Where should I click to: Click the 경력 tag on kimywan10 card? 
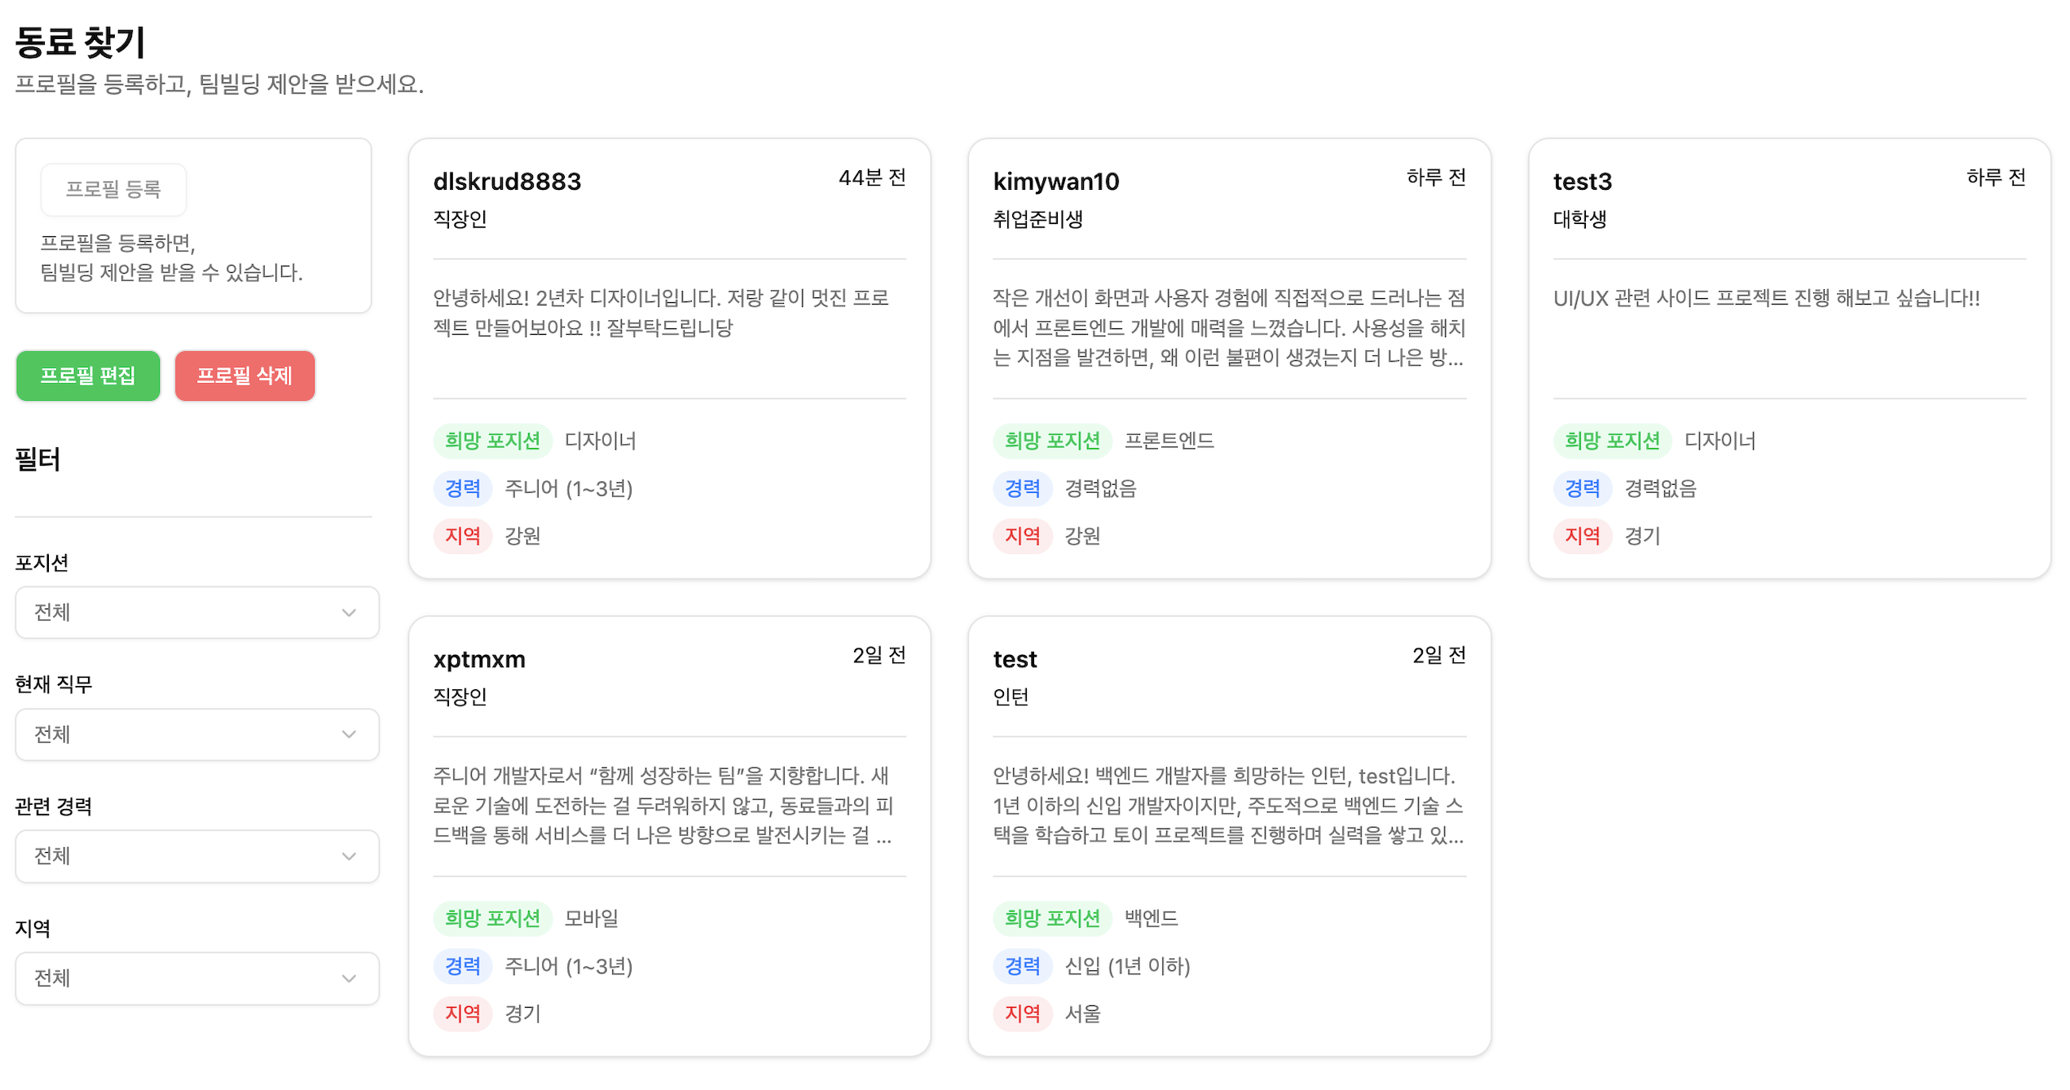[1022, 488]
